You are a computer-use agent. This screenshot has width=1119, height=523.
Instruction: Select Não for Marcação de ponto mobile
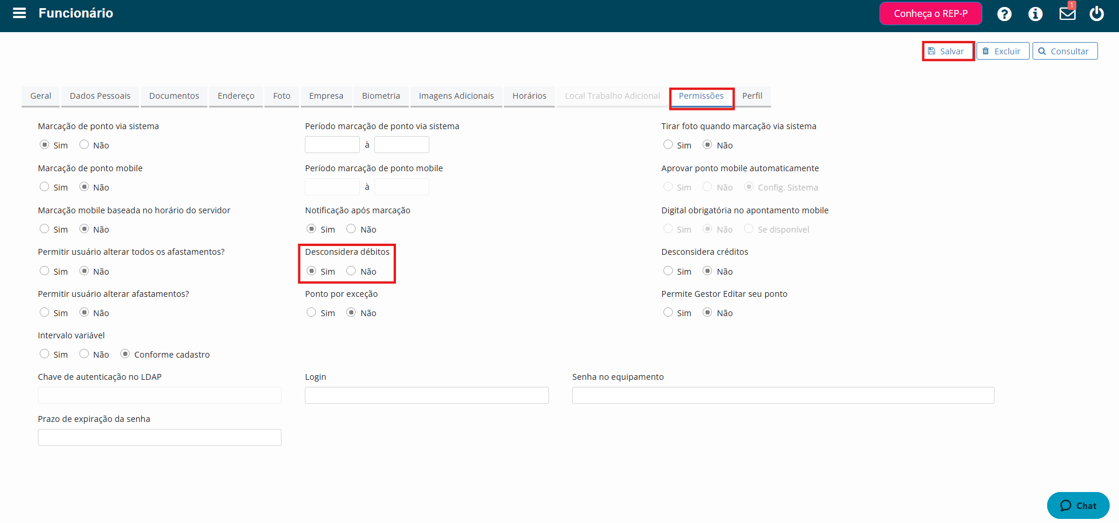click(84, 186)
